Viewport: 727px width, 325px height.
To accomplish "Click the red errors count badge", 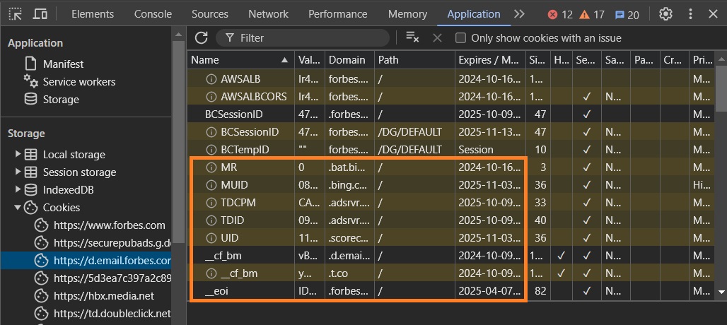I will tap(559, 15).
